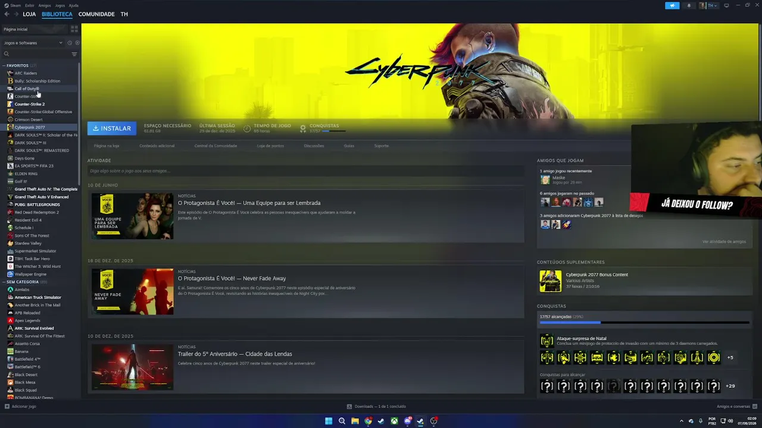The image size is (762, 428).
Task: Open the Suporte link
Action: 382,146
